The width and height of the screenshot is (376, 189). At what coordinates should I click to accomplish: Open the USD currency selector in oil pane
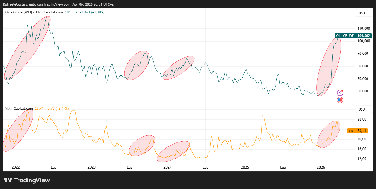coord(362,13)
